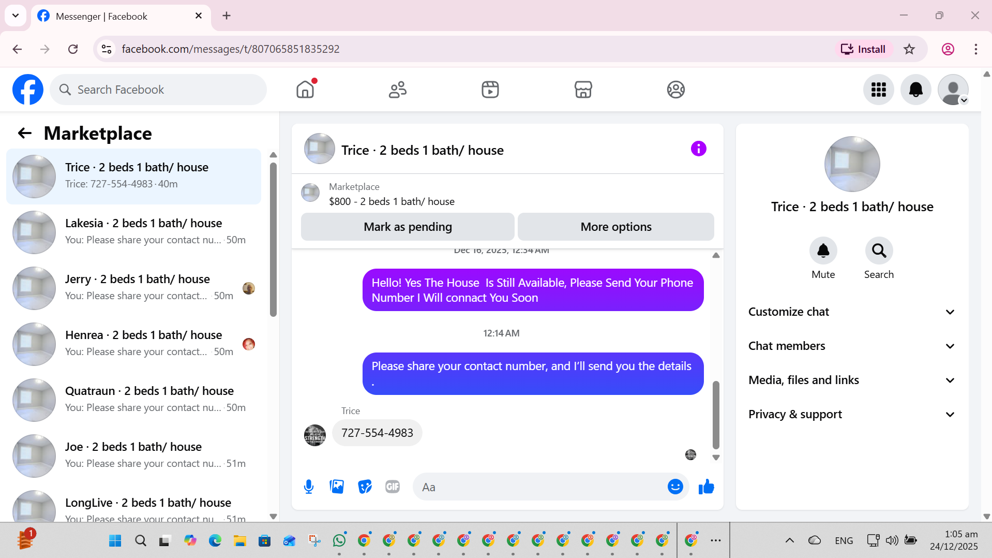The height and width of the screenshot is (558, 992).
Task: Click the Facebook logo
Action: tap(28, 90)
